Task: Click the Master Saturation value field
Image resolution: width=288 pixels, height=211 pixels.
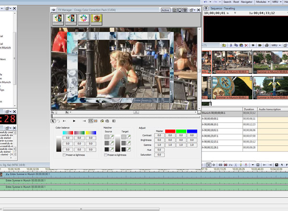Action: 159,155
